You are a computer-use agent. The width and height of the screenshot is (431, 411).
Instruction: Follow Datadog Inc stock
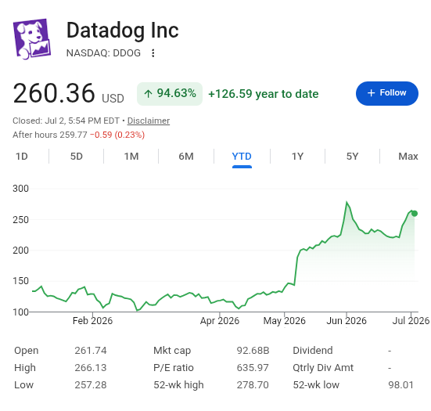(387, 93)
